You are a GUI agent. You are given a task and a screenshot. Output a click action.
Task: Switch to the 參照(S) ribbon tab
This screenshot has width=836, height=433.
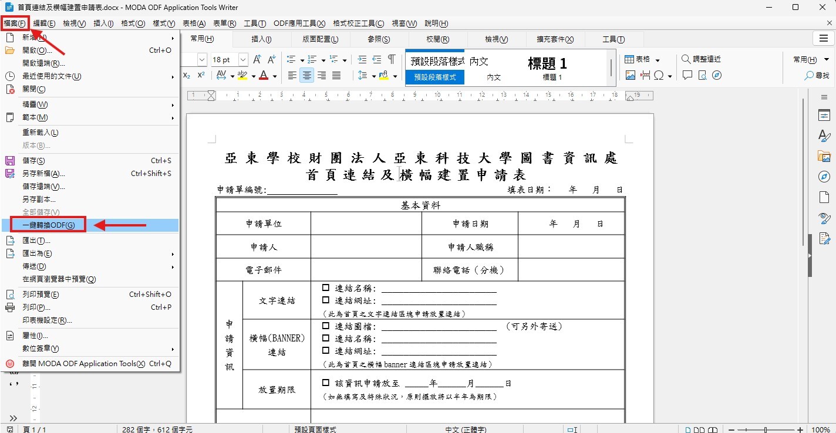(379, 39)
